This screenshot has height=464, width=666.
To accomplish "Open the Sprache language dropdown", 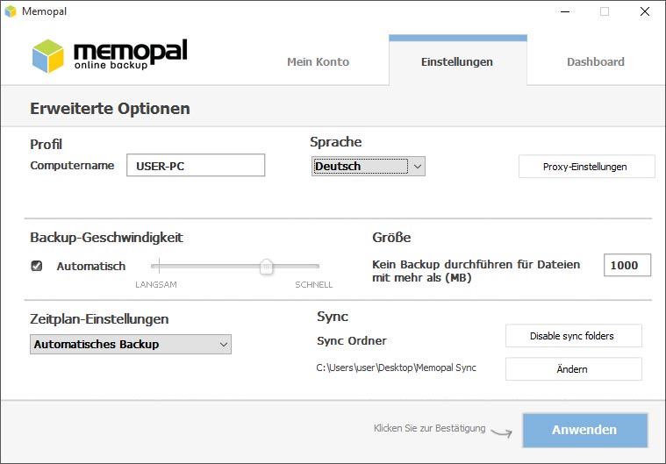I will (x=369, y=166).
